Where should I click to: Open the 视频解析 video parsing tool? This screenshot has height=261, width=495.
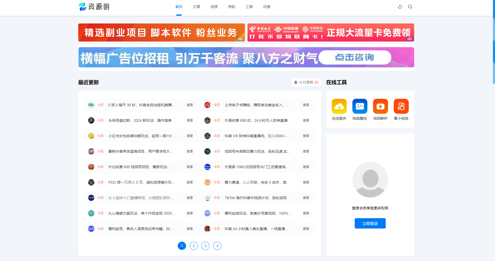click(x=380, y=106)
